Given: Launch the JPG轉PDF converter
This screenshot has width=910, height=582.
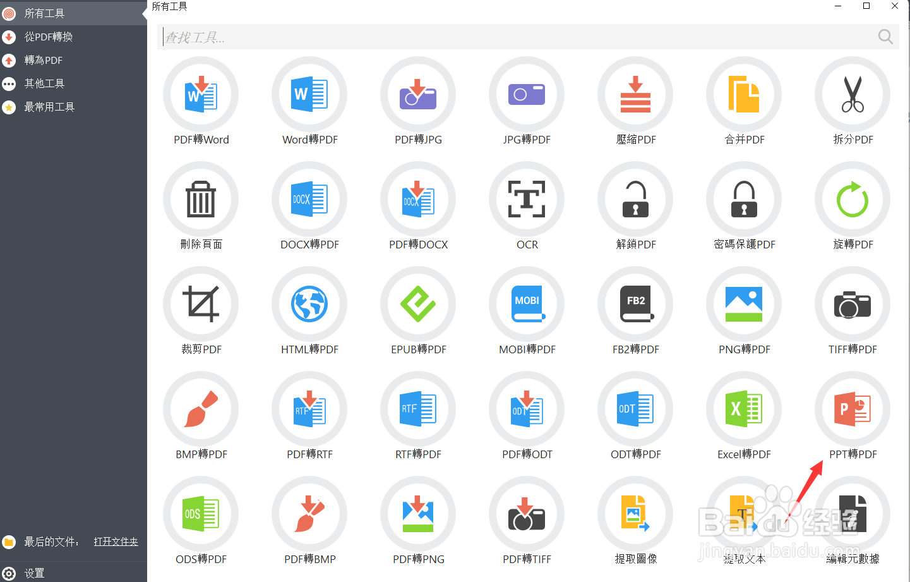Looking at the screenshot, I should (x=527, y=95).
